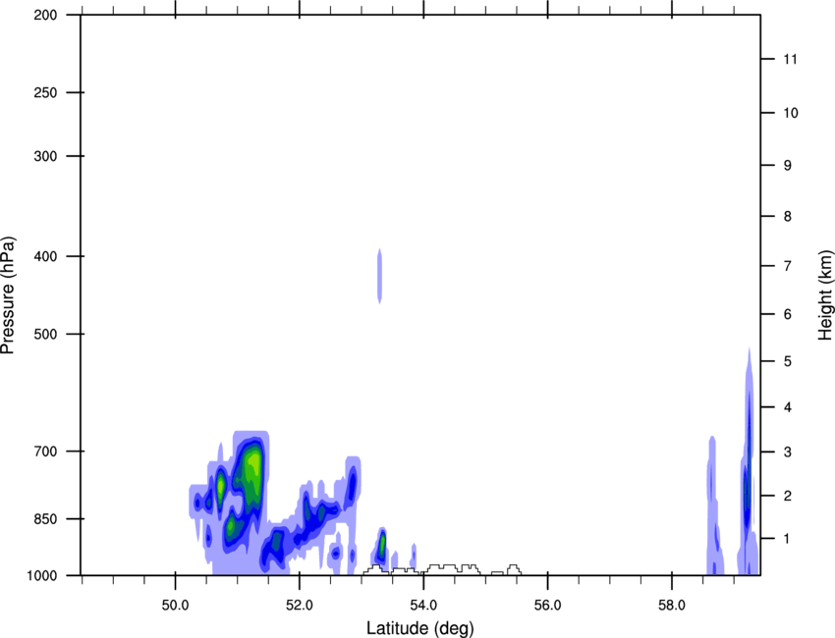Click the 200 pressure tick label
835x638 pixels.
pos(43,16)
